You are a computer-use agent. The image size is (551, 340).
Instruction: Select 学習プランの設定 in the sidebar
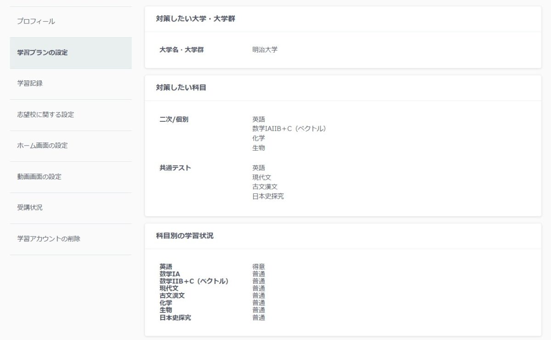tap(71, 53)
